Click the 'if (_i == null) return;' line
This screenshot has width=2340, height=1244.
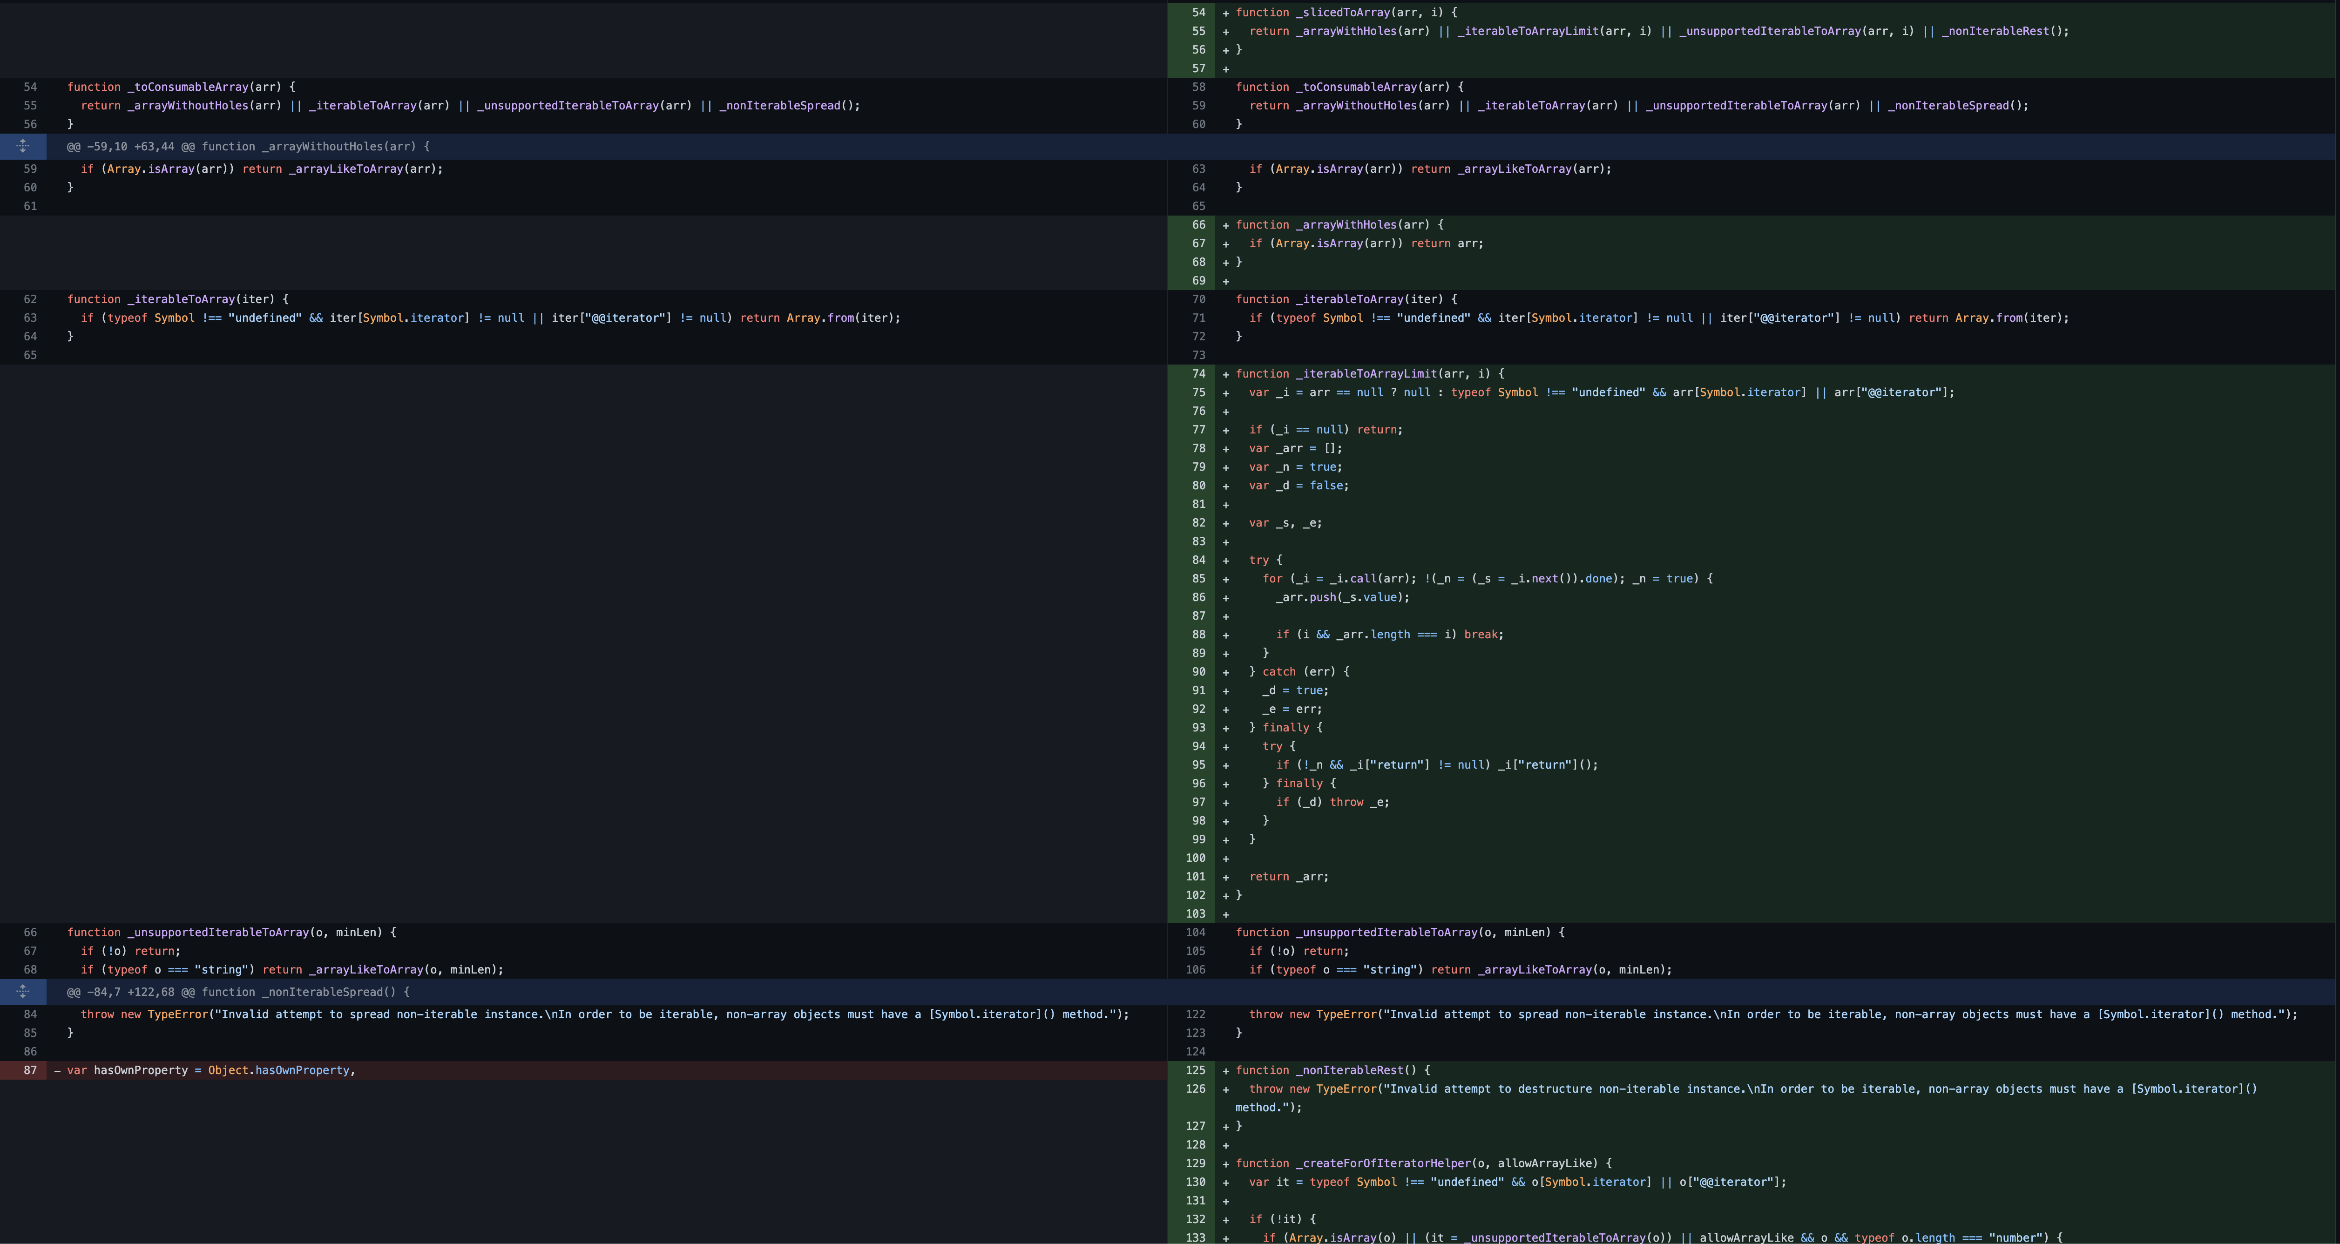1326,430
